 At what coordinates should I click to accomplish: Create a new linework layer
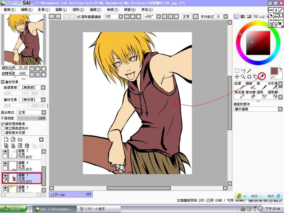pos(13,139)
